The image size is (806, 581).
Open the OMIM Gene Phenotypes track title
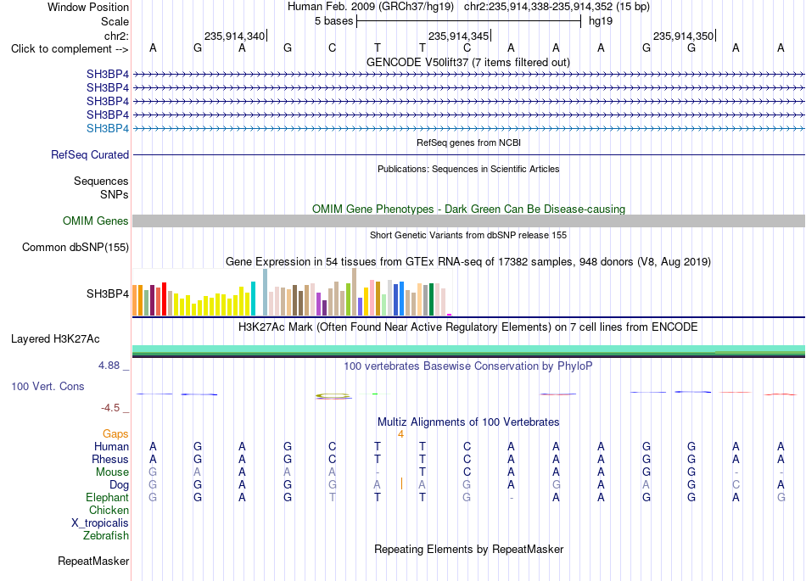click(468, 209)
